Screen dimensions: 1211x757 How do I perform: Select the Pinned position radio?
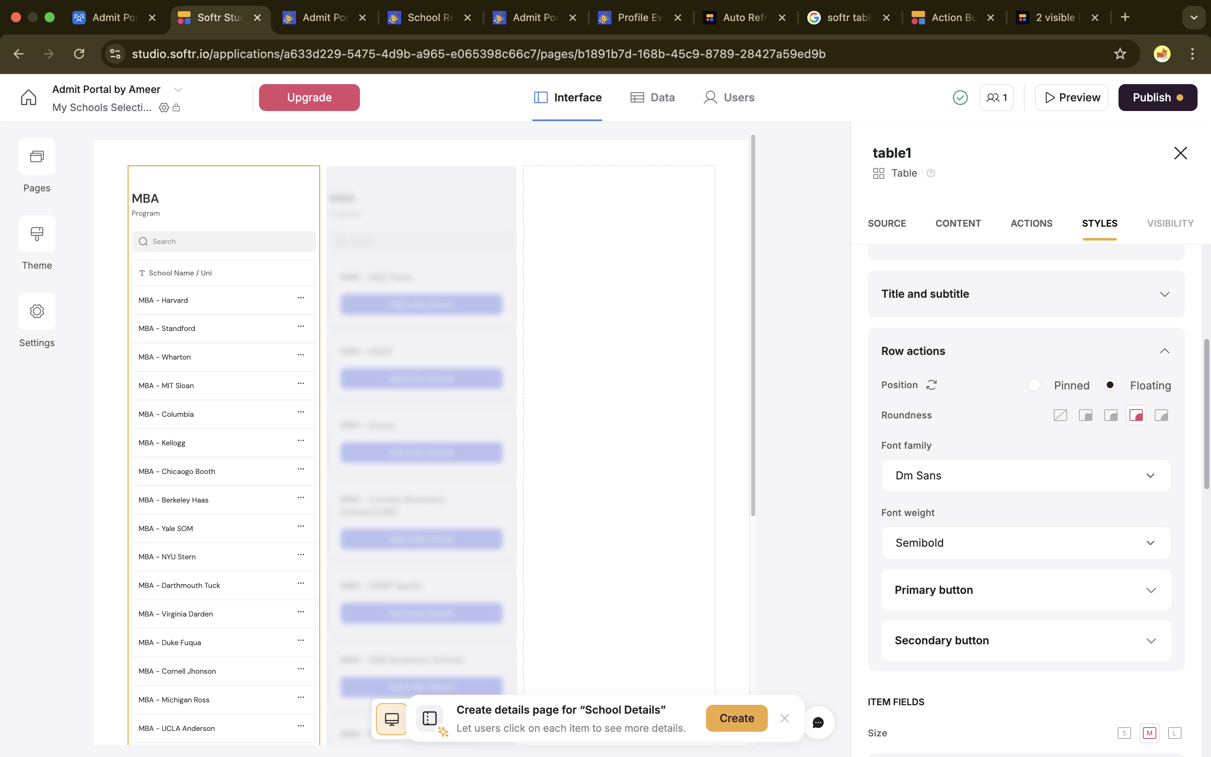coord(1034,385)
